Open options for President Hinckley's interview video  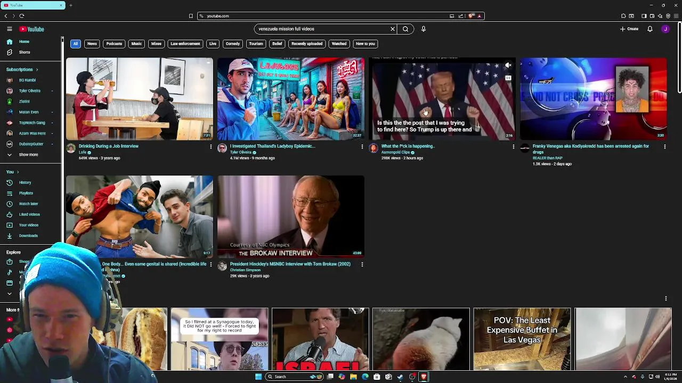(362, 264)
